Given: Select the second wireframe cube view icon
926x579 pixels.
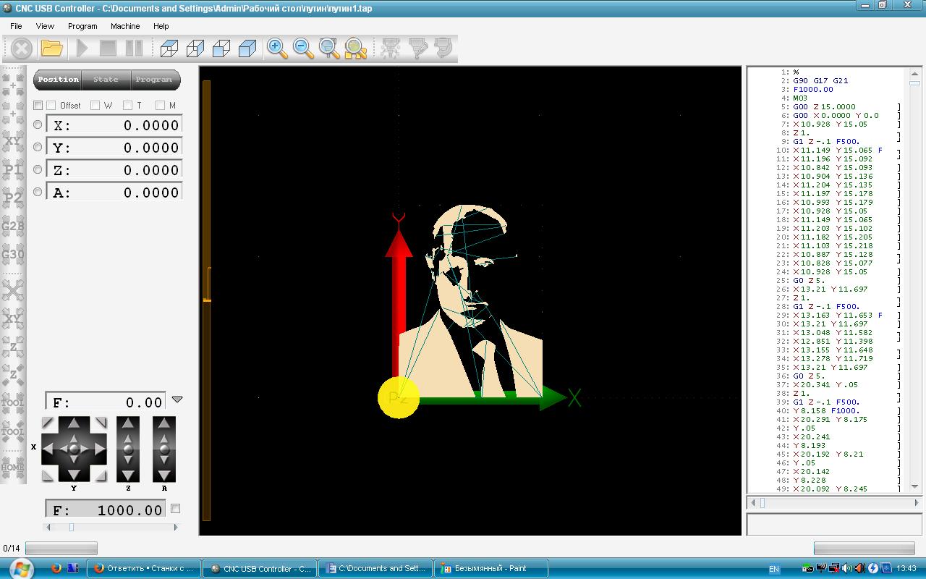Looking at the screenshot, I should 195,48.
